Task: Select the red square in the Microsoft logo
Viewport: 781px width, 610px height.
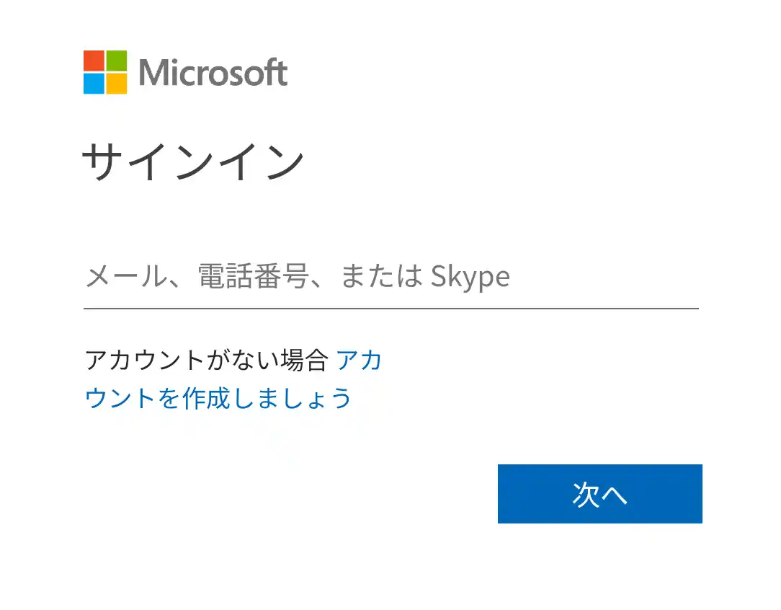Action: click(95, 62)
